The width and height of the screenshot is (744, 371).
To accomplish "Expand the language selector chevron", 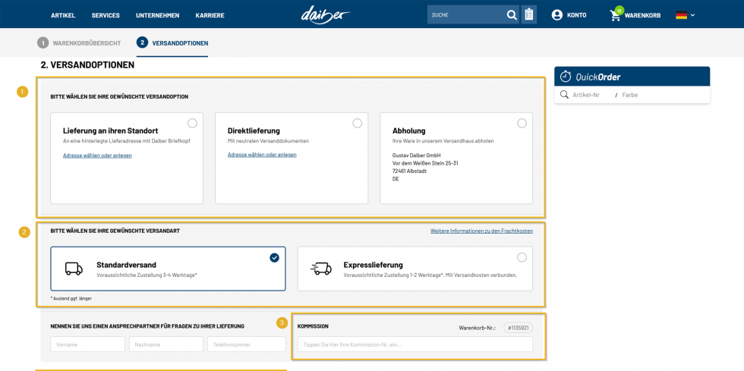I will coord(692,15).
